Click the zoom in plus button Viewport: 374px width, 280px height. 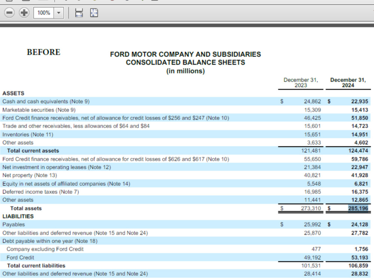point(24,13)
